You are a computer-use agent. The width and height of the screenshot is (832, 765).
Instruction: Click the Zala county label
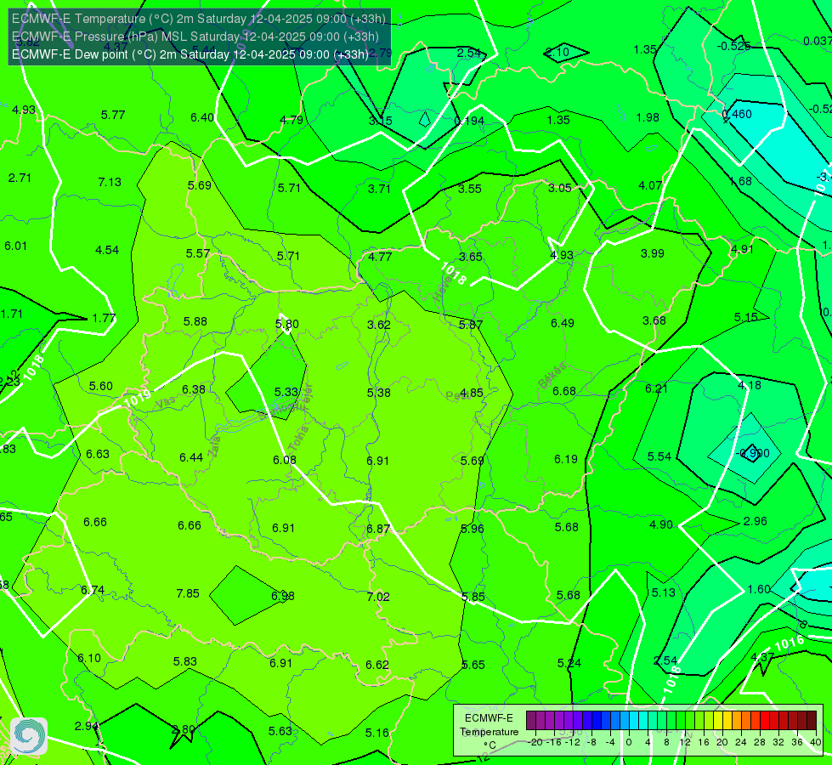[214, 446]
